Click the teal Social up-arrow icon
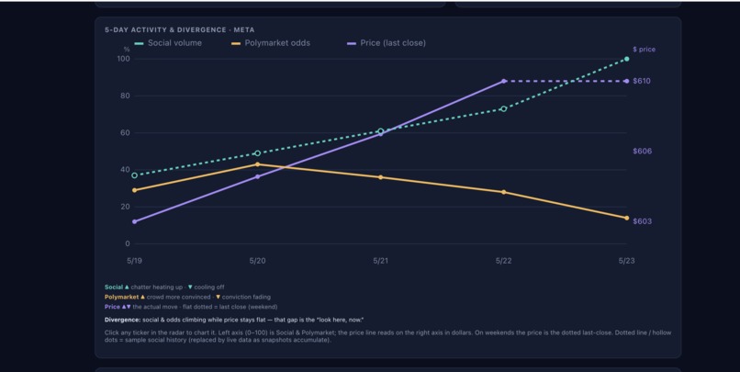Image resolution: width=740 pixels, height=372 pixels. coord(127,287)
